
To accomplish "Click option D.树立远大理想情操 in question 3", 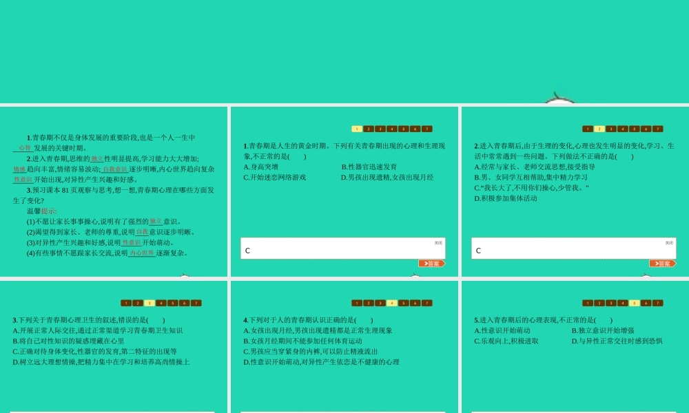I will point(101,362).
